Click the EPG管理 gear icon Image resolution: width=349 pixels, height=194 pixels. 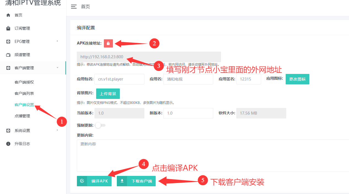tap(8, 41)
